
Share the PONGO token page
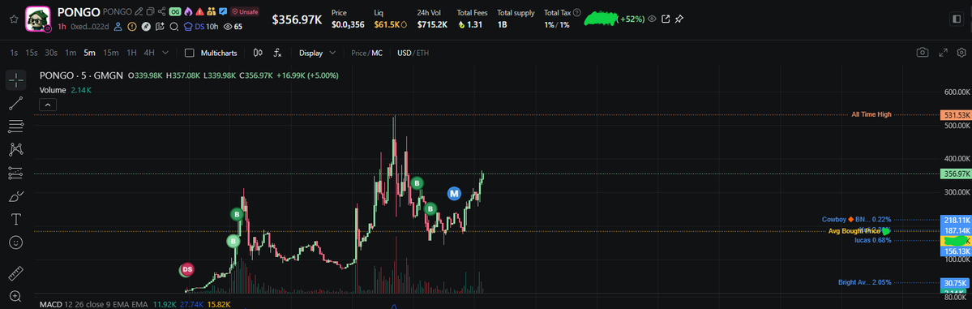(x=162, y=12)
